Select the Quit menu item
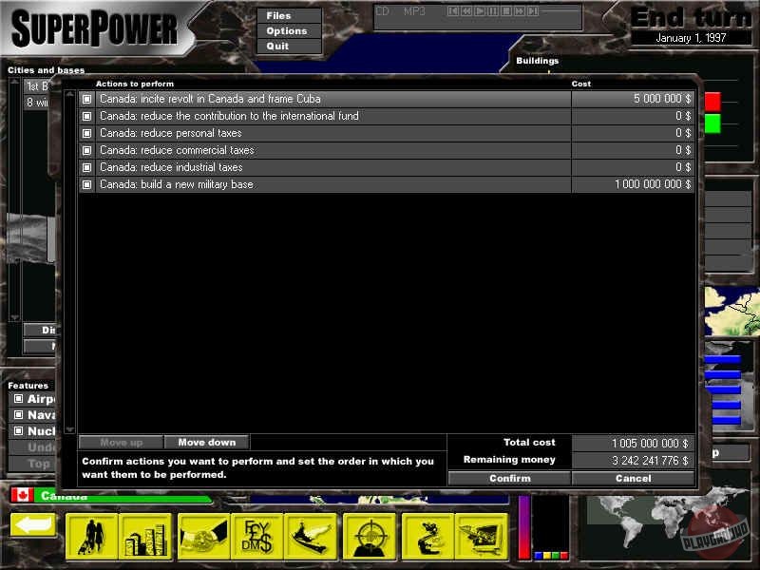This screenshot has width=760, height=570. (277, 47)
